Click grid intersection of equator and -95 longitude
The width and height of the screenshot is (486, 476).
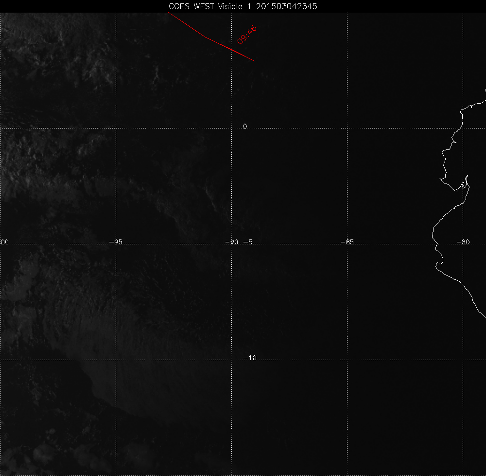pos(116,128)
